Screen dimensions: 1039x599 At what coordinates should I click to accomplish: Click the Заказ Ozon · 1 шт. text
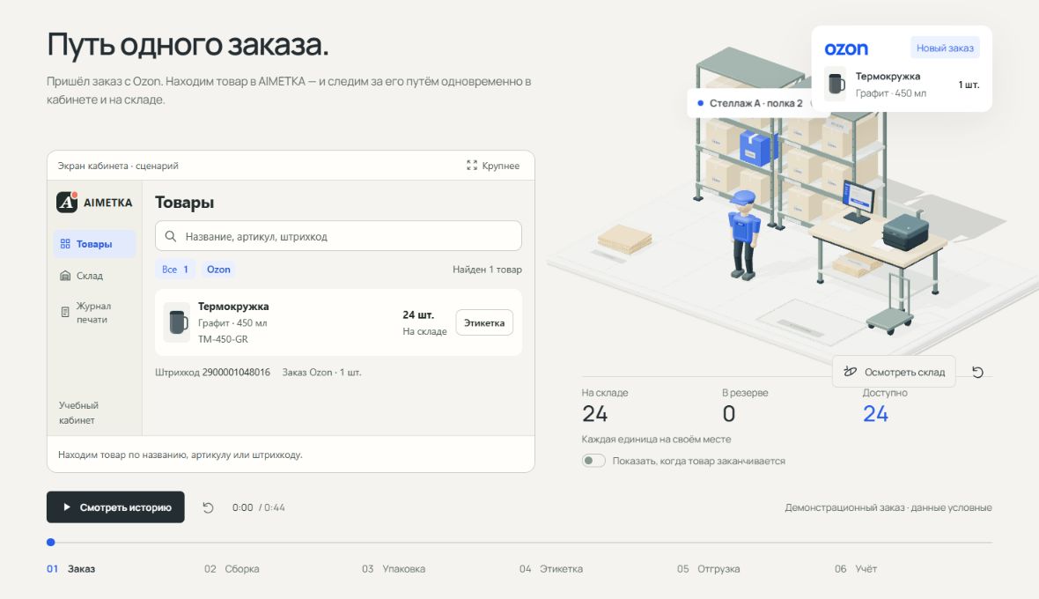coord(322,373)
